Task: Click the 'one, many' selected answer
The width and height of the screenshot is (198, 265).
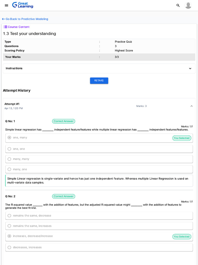Action: pyautogui.click(x=20, y=138)
